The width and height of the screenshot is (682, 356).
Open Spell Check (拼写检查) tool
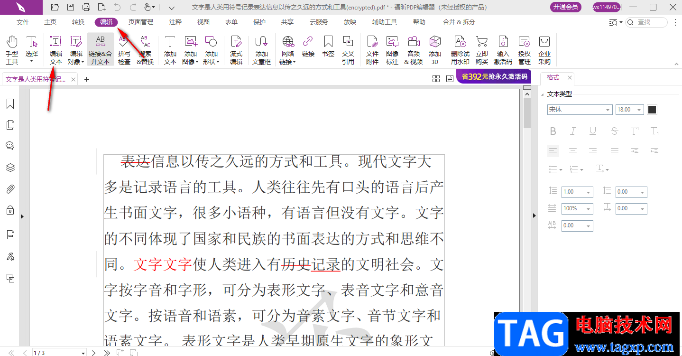(x=124, y=49)
